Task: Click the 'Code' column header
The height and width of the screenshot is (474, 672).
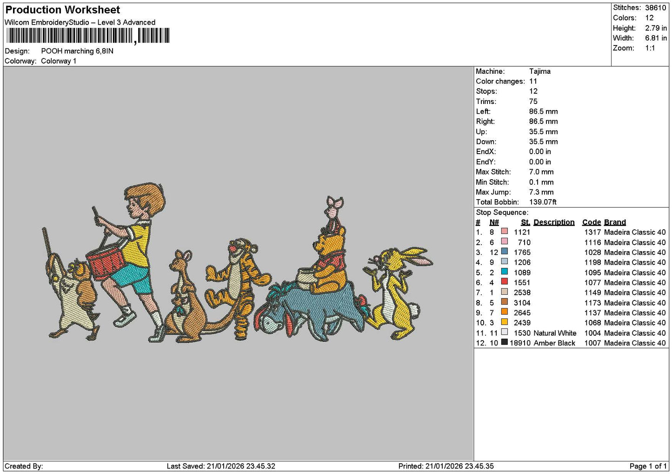Action: click(x=592, y=222)
